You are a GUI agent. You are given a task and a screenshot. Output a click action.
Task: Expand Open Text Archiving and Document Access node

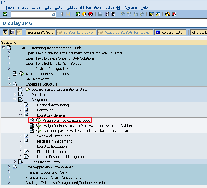pos(9,53)
